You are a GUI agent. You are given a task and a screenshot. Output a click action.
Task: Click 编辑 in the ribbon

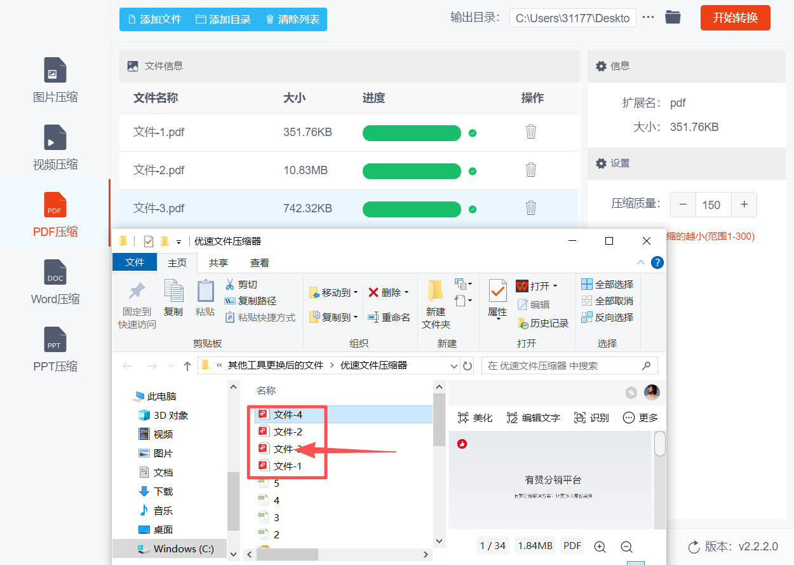pyautogui.click(x=534, y=304)
